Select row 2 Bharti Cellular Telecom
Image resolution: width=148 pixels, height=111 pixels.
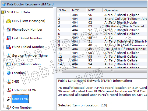coord(102,19)
